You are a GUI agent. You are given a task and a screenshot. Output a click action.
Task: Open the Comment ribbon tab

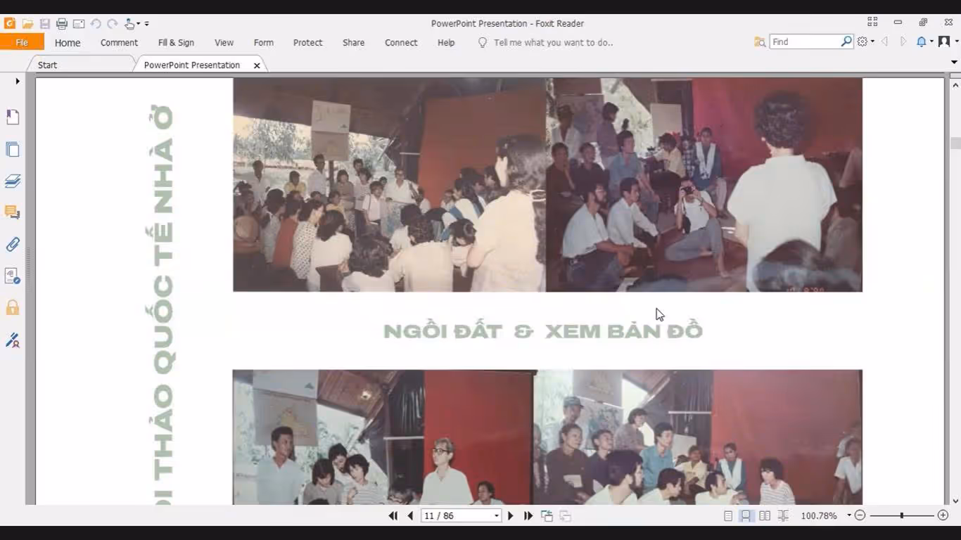pyautogui.click(x=119, y=43)
